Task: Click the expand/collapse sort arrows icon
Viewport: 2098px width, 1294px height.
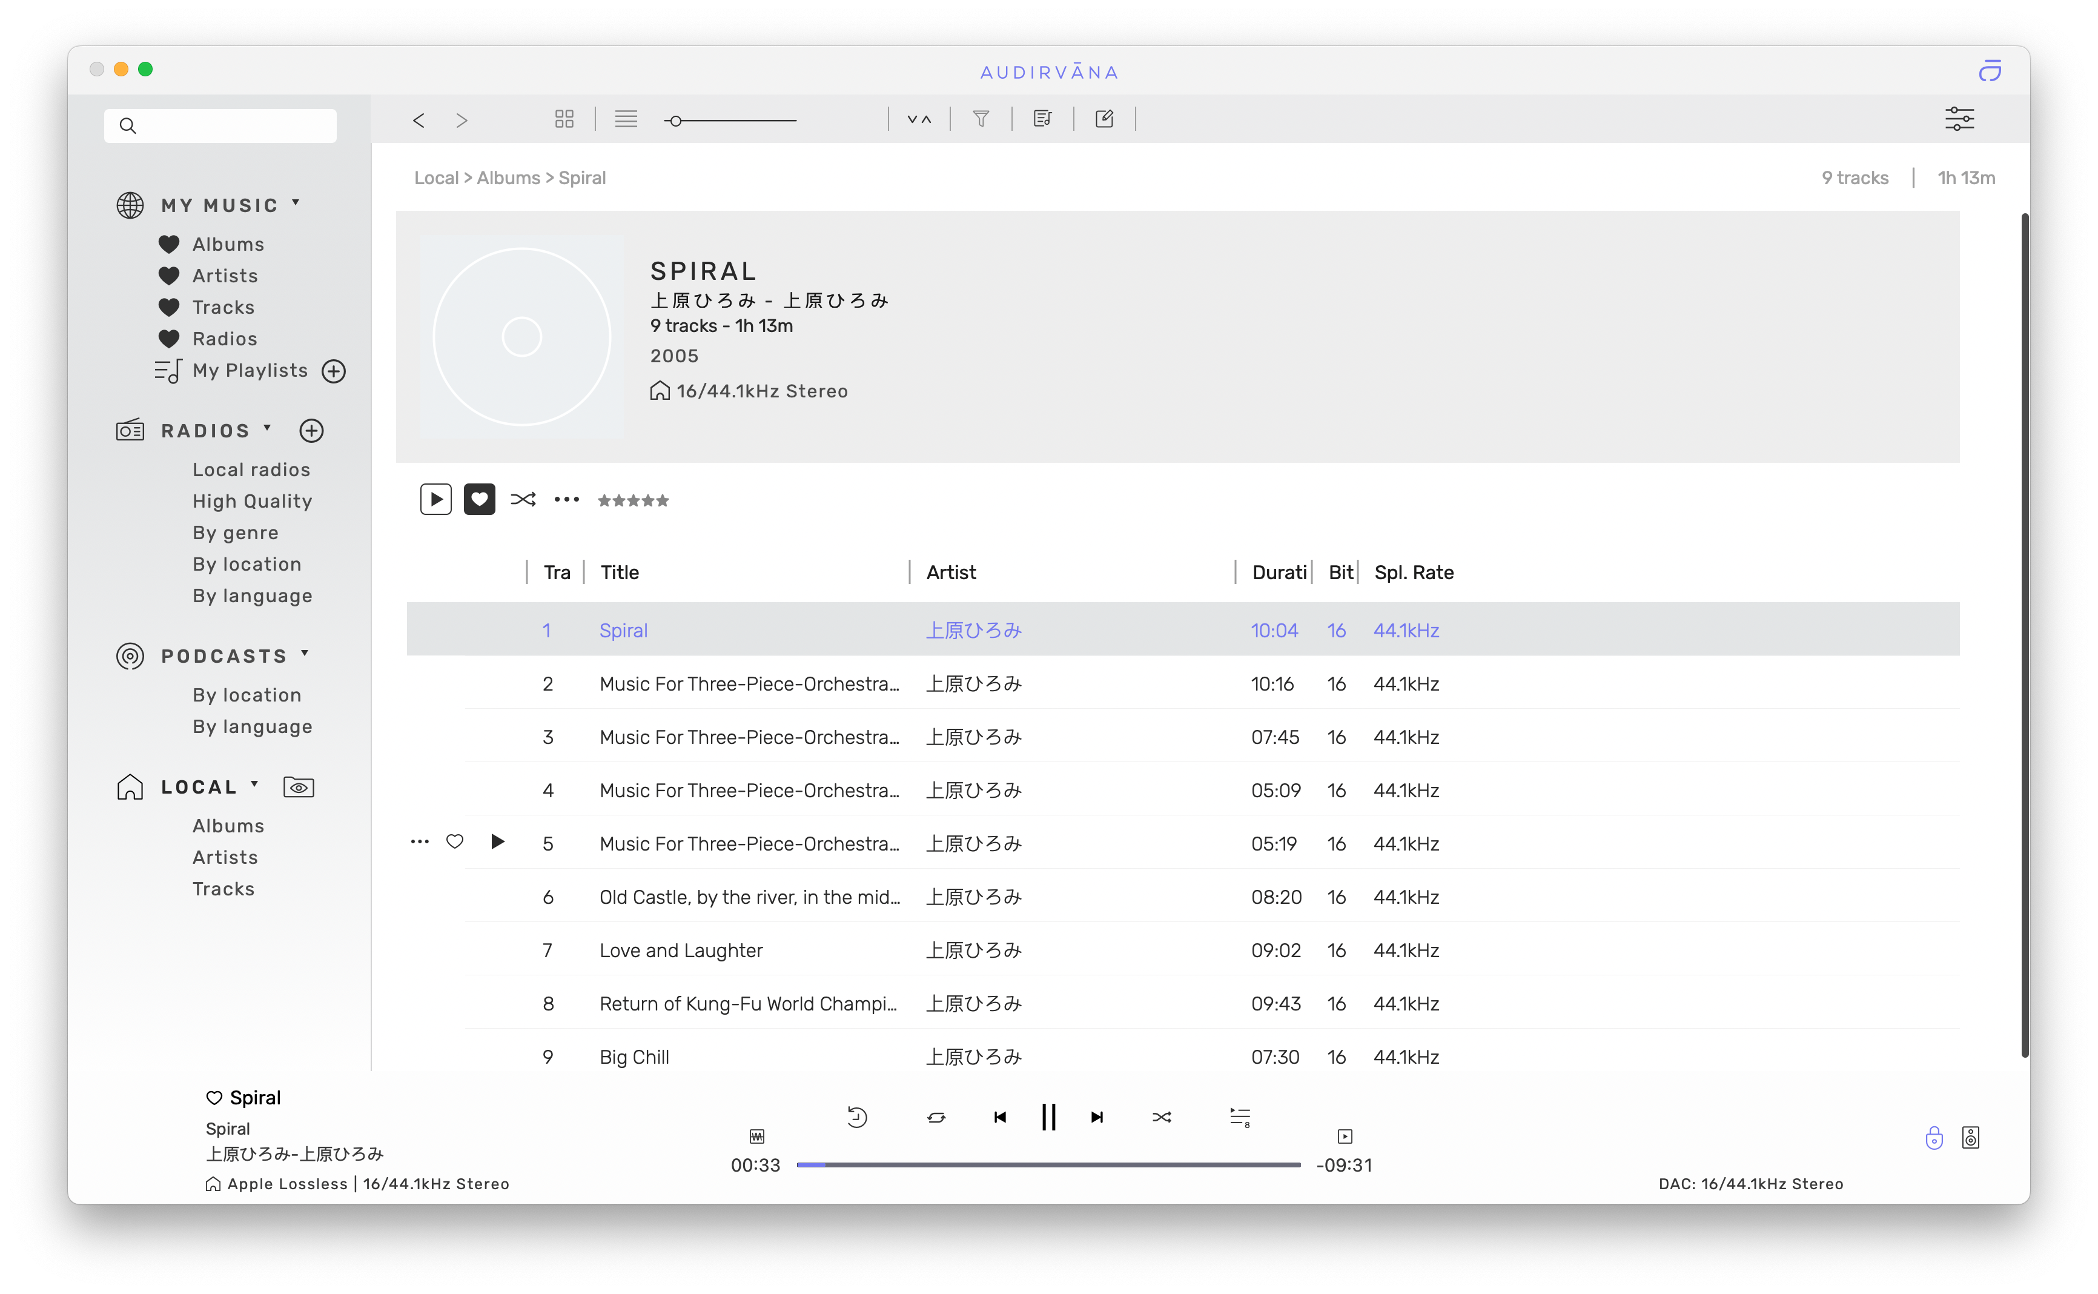Action: (x=919, y=119)
